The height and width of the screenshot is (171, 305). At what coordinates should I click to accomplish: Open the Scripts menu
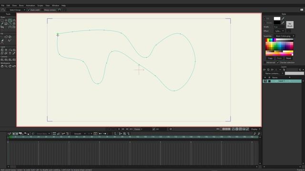40,5
